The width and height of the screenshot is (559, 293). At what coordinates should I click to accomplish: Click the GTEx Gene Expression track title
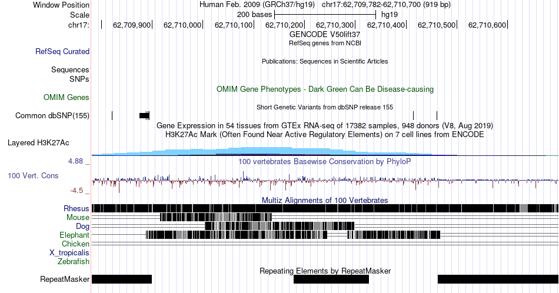pos(325,125)
